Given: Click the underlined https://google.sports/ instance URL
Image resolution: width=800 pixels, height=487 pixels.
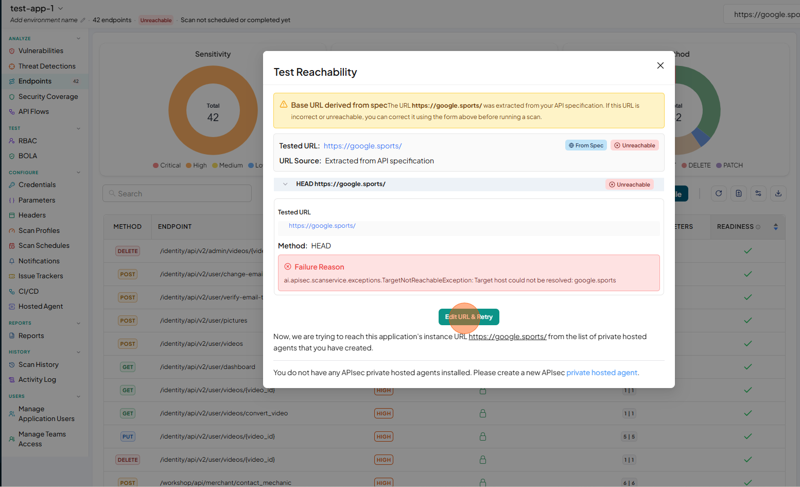Looking at the screenshot, I should tap(508, 337).
